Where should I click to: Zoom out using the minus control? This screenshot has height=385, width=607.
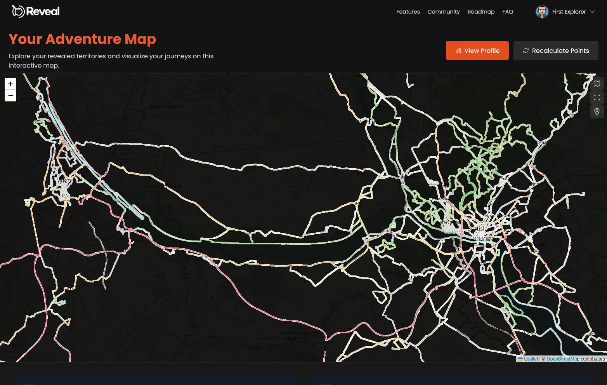10,95
